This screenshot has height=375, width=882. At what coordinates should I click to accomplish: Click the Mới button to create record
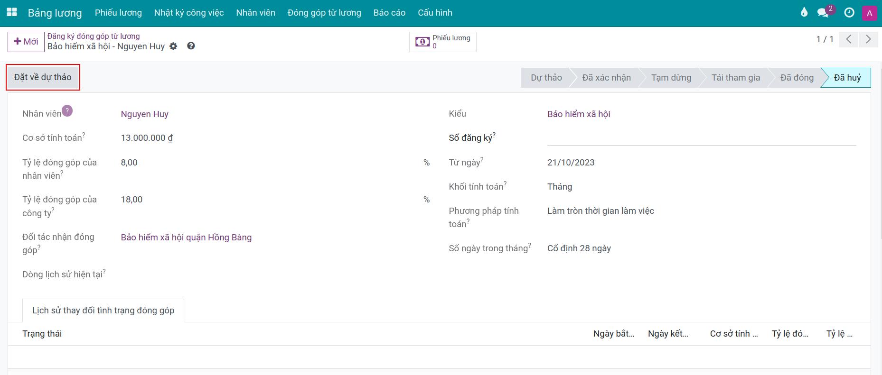click(x=26, y=42)
